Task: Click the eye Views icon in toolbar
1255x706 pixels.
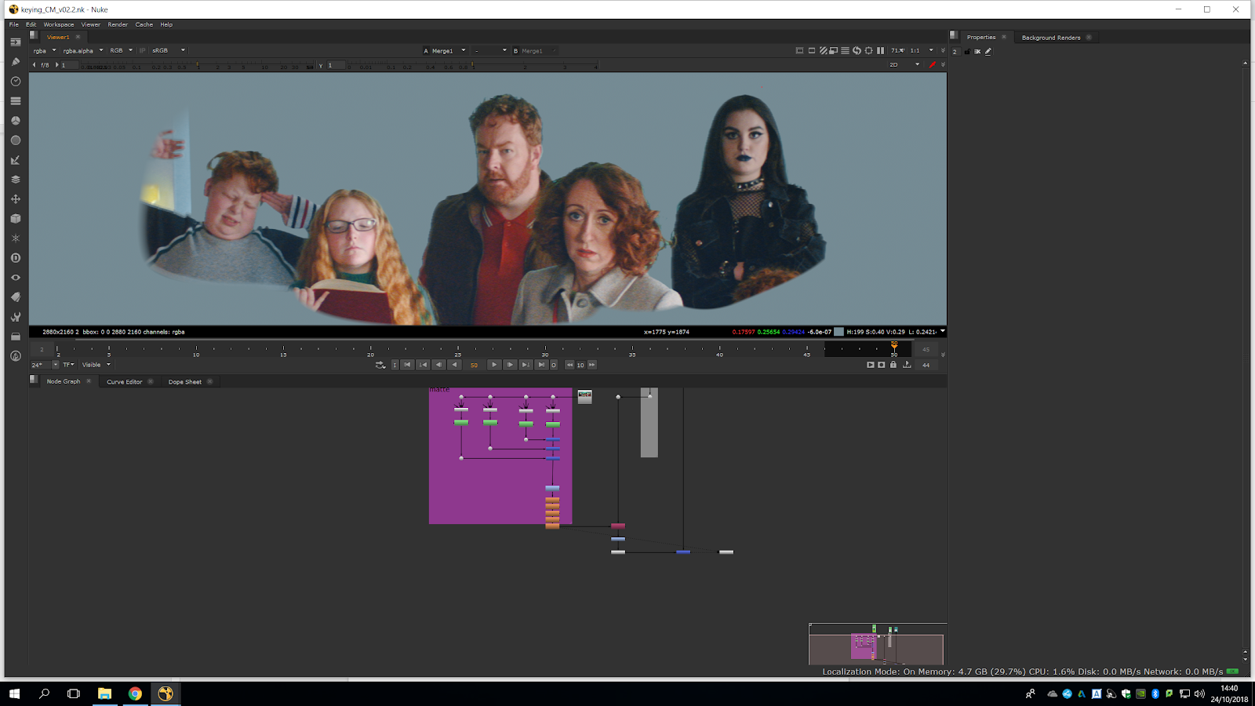Action: [x=15, y=278]
